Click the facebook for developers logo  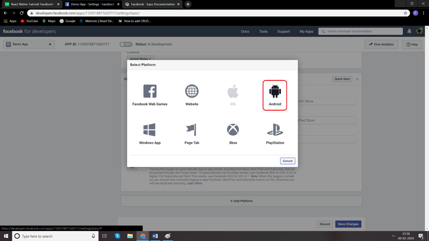point(29,31)
